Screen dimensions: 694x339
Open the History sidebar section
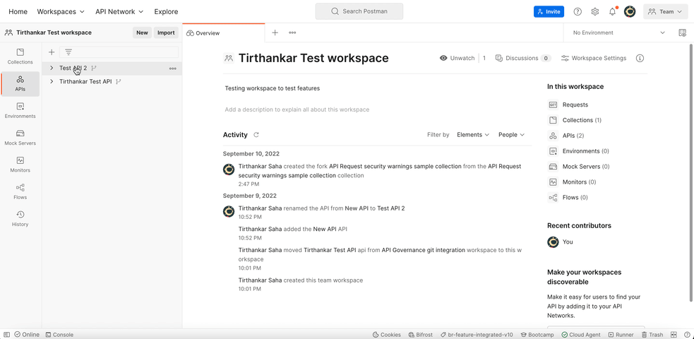(20, 219)
